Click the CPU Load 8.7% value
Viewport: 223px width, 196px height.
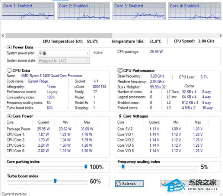click(x=204, y=77)
